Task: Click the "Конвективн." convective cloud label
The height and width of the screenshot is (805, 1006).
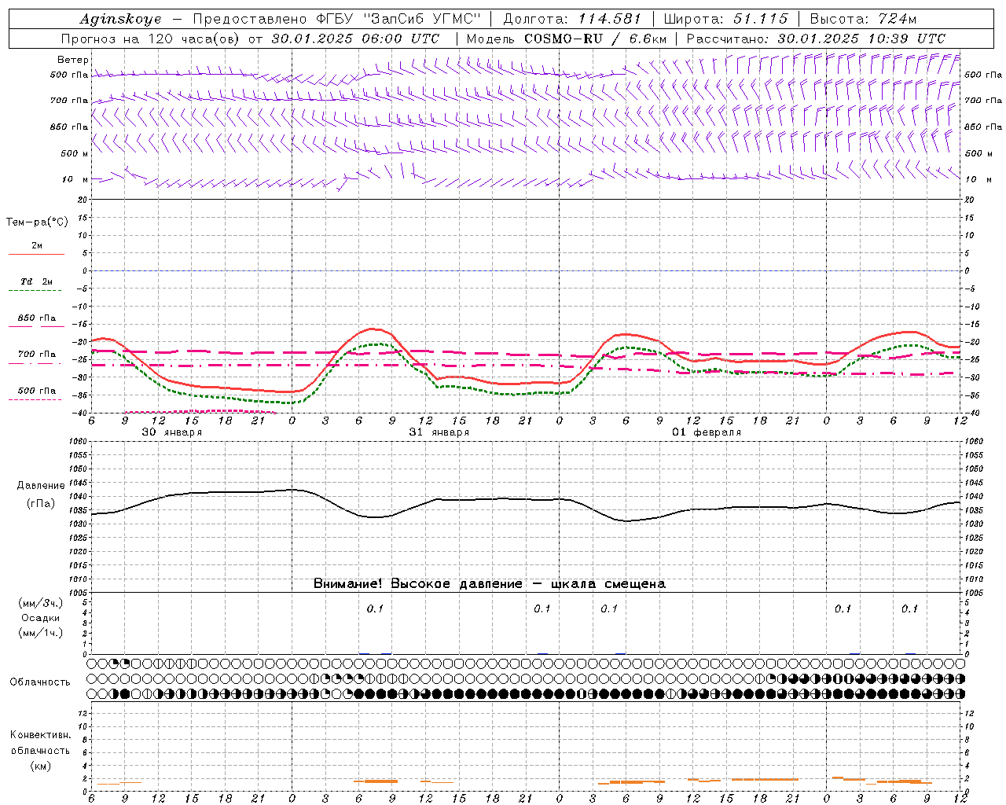Action: pos(40,735)
